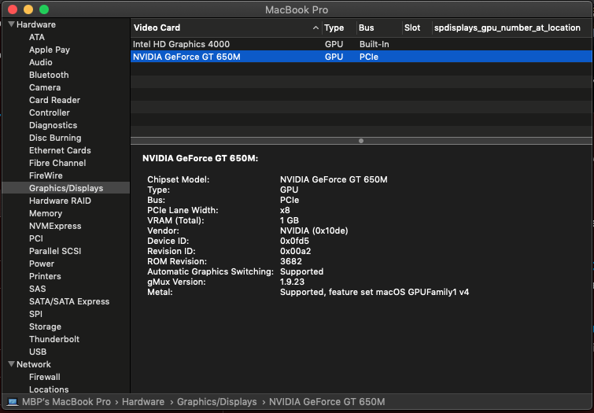
Task: Click MBP's MacBook Pro computer icon
Action: click(x=13, y=402)
